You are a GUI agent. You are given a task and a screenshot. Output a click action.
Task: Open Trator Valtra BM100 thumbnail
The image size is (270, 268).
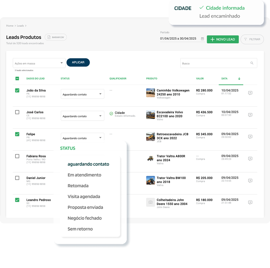[151, 180]
